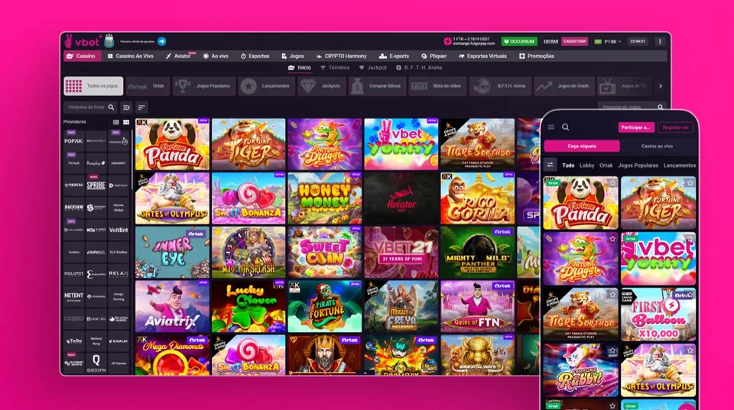The image size is (734, 410).
Task: Select the mobile Lobby filter
Action: click(586, 166)
